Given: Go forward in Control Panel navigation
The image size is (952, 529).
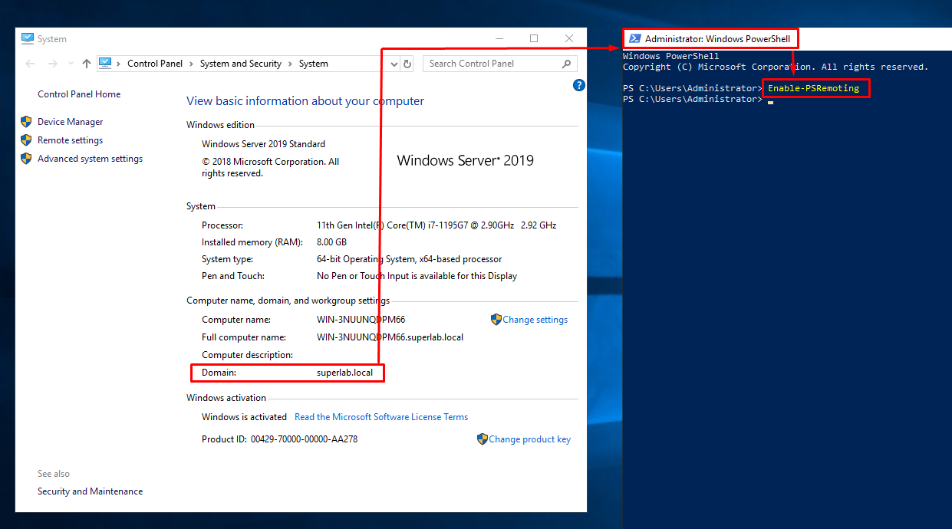Looking at the screenshot, I should coord(53,64).
